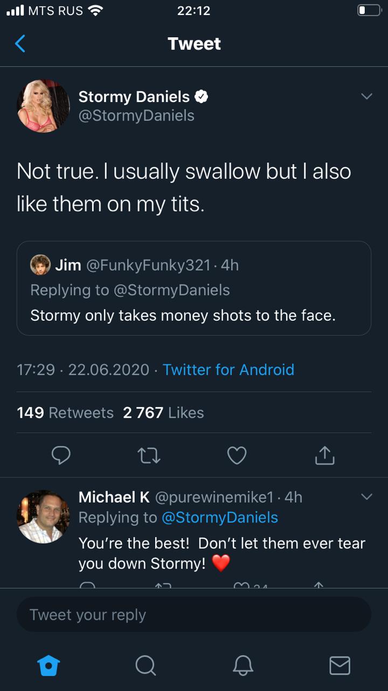Expand Michael K reply options chevron

tap(366, 497)
